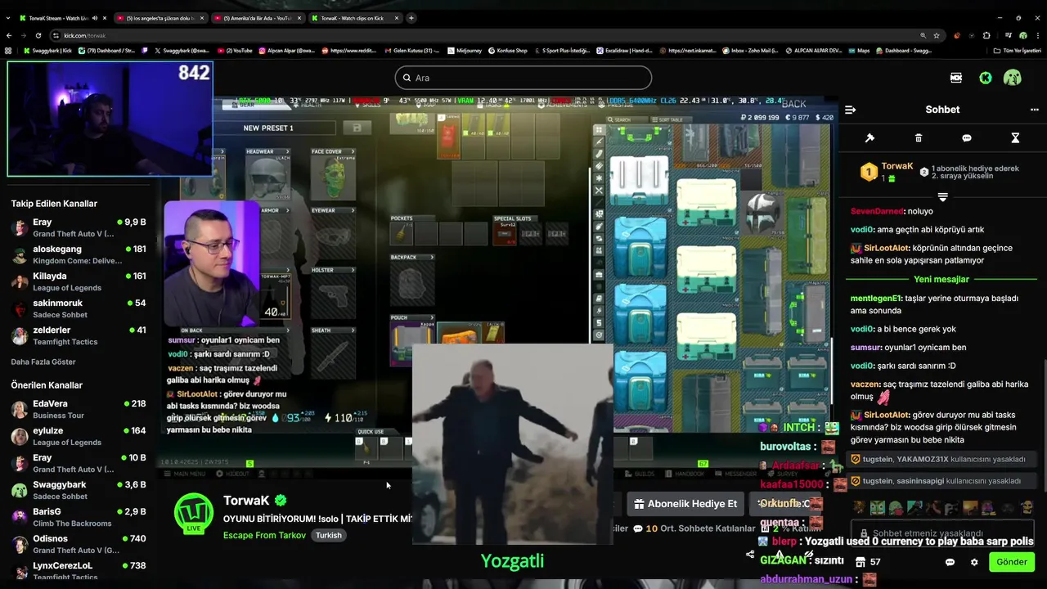Open Chrome three-dot menu

(x=1037, y=35)
